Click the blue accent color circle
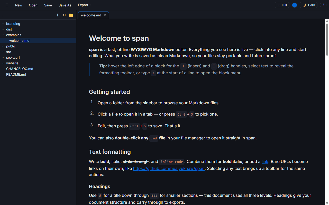The height and width of the screenshot is (205, 329). coord(295,5)
